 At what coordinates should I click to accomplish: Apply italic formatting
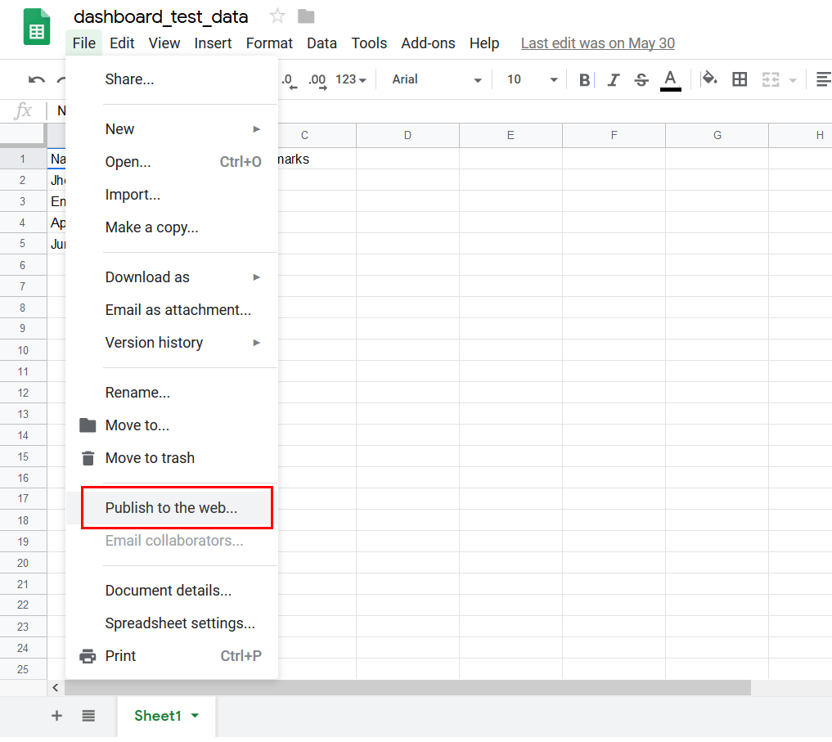click(613, 79)
